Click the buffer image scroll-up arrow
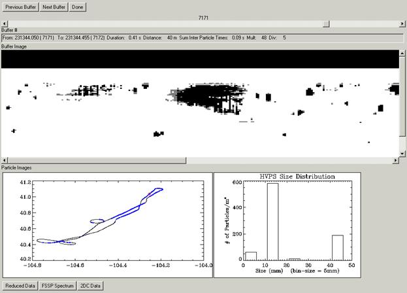 (402, 53)
